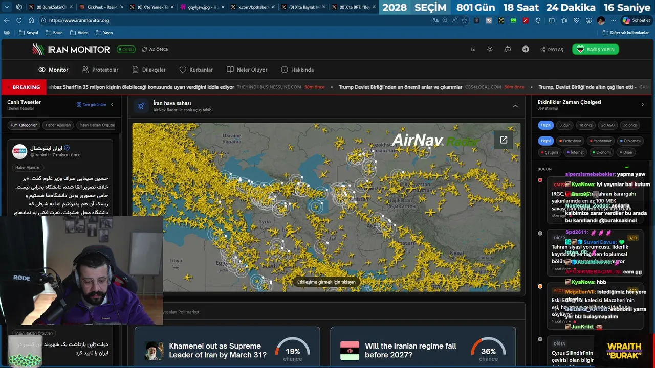Screen dimensions: 655x368
Task: Click the Trump Devlet Birliği breaking headline
Action: pyautogui.click(x=400, y=87)
